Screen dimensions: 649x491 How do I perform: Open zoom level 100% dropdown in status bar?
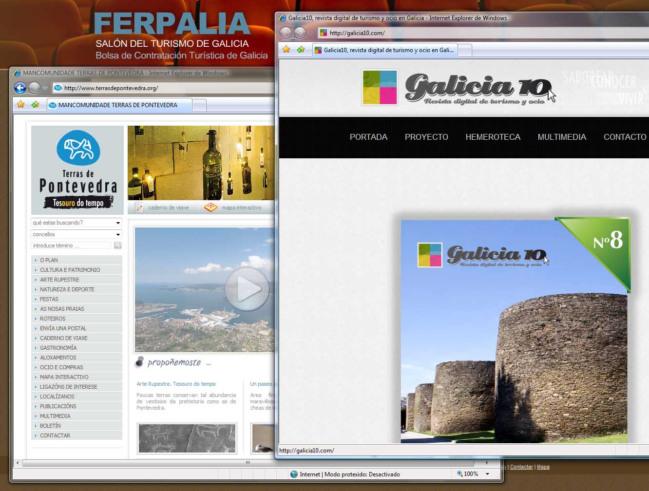(x=487, y=474)
